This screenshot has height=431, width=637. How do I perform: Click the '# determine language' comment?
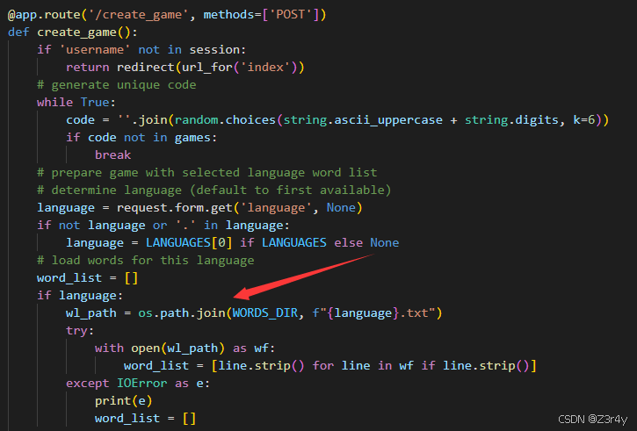pyautogui.click(x=214, y=190)
